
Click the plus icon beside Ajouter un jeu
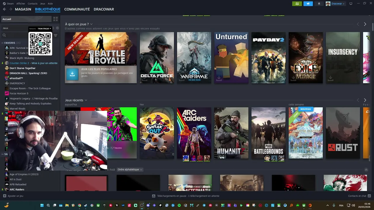click(x=4, y=196)
